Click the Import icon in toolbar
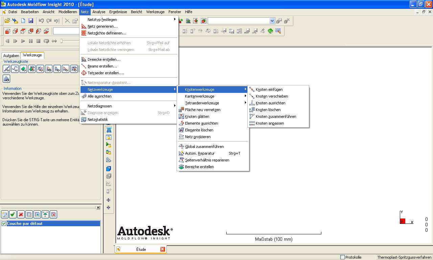 click(15, 21)
